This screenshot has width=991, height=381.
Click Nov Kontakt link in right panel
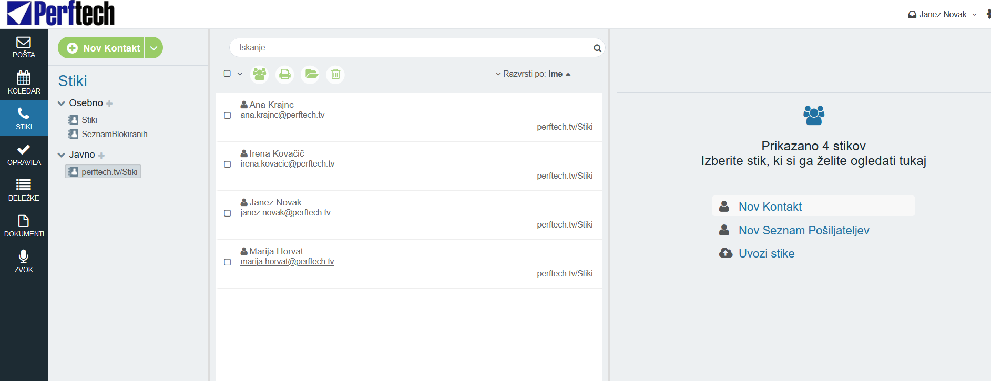point(770,207)
